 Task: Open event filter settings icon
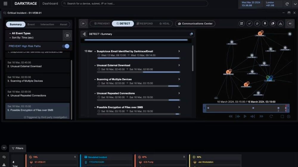pyautogui.click(x=67, y=36)
